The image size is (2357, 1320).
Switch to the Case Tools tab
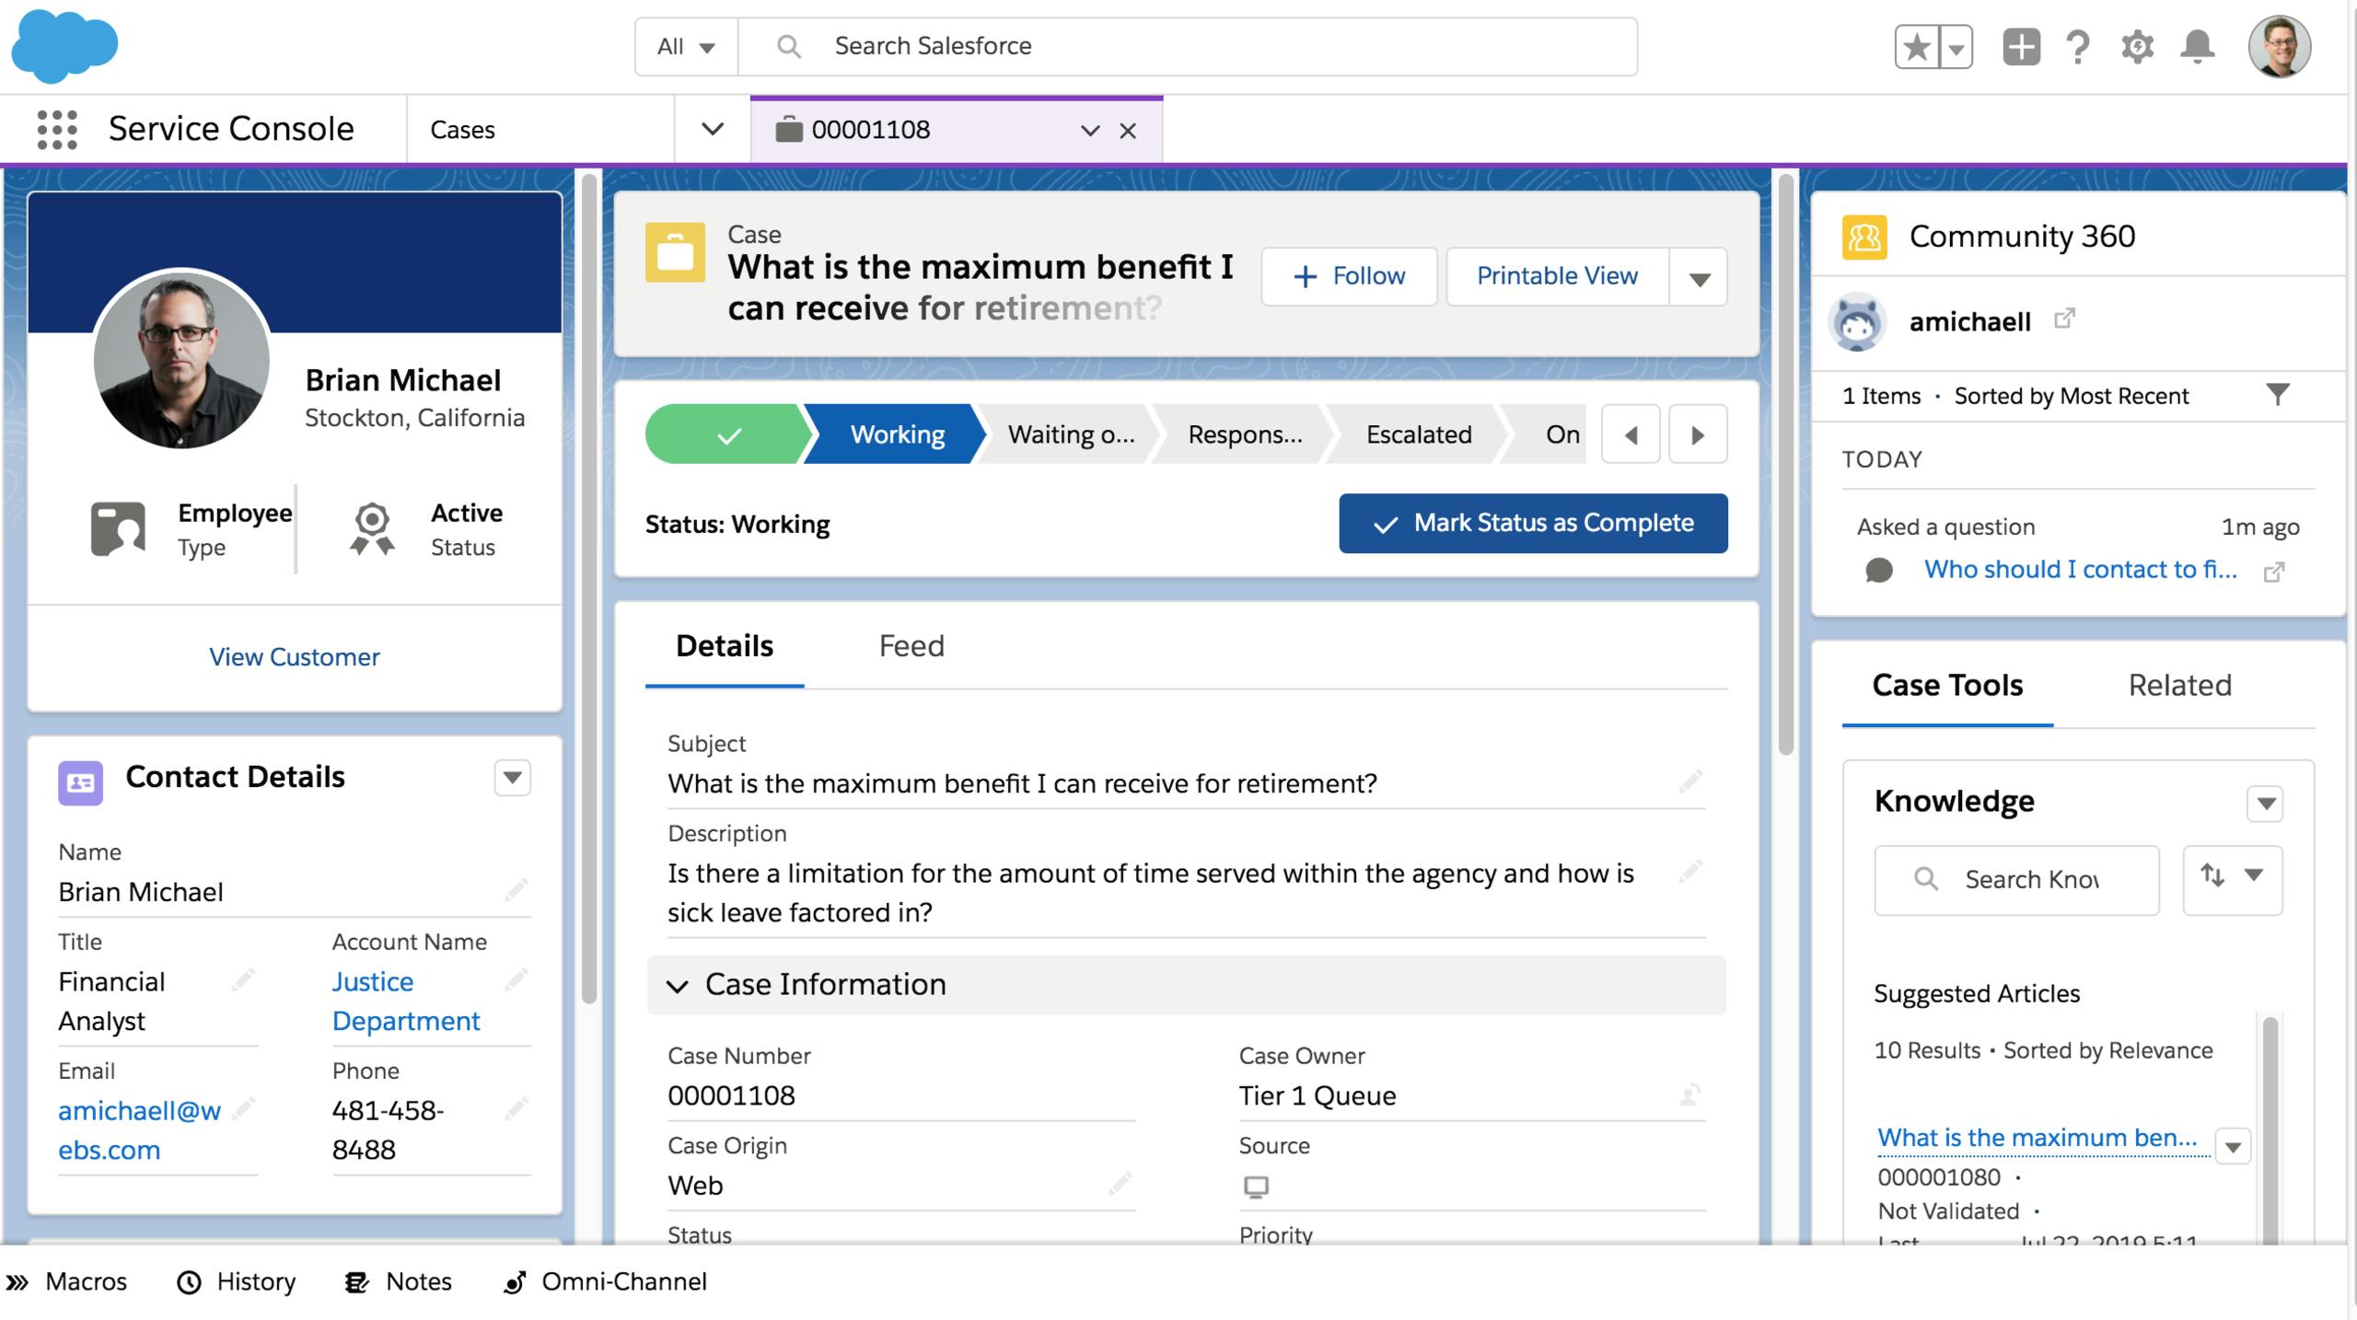pos(1947,686)
